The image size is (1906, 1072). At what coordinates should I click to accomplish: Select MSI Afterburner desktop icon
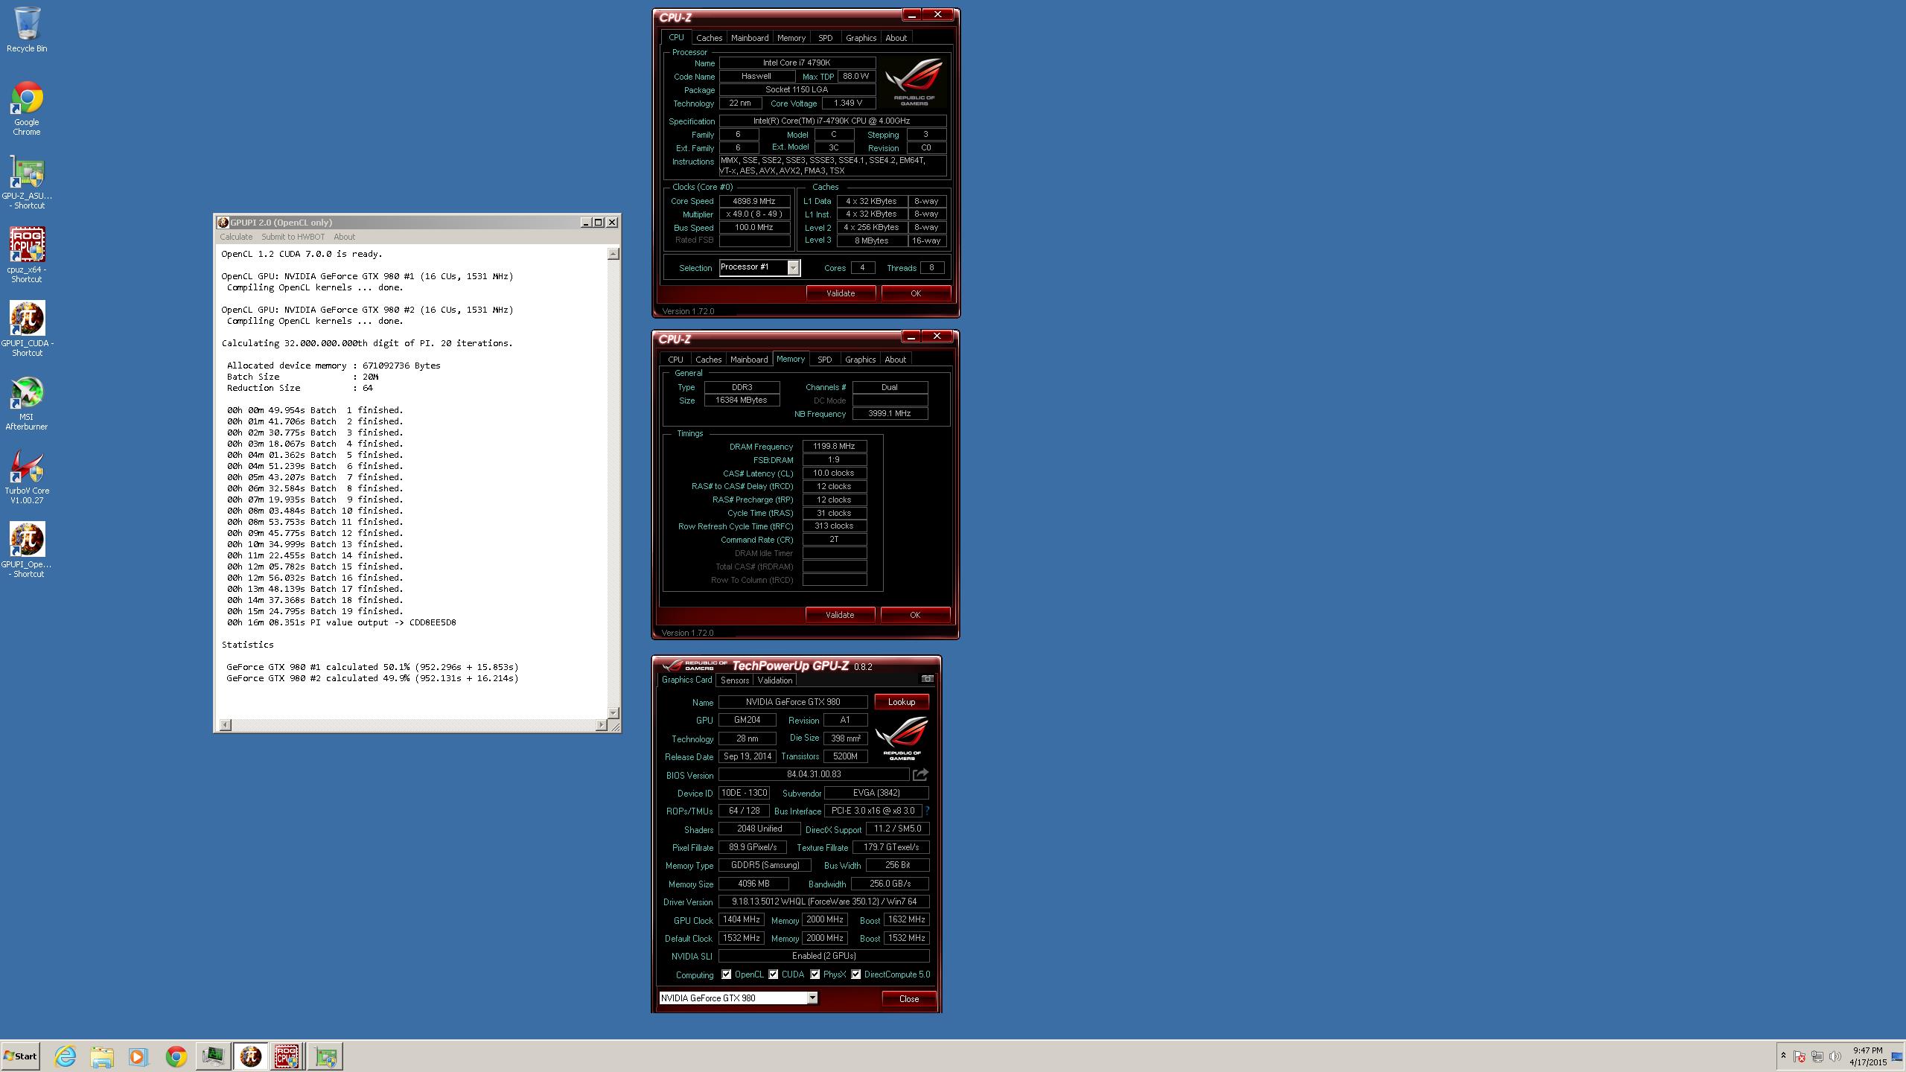click(x=27, y=403)
